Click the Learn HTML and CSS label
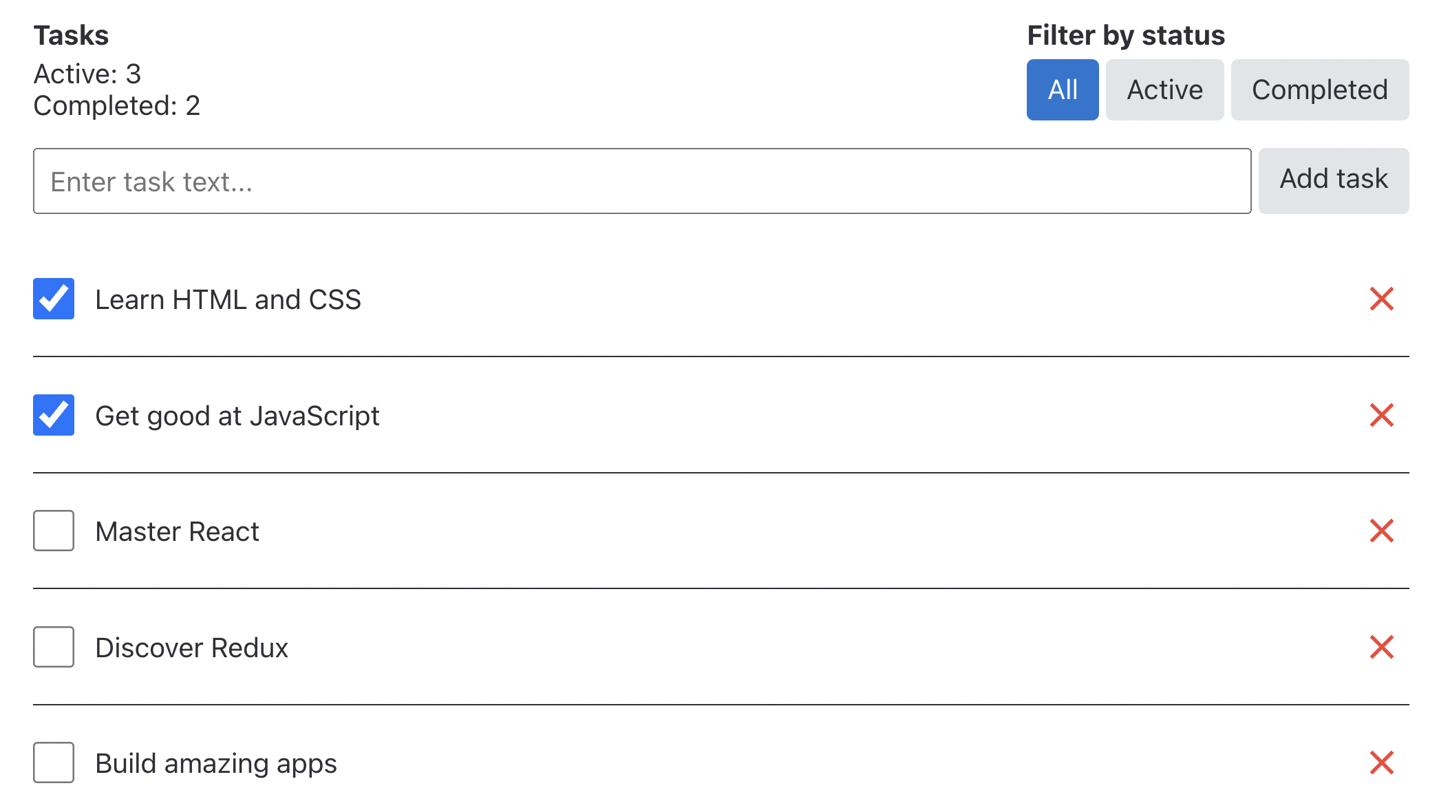 click(228, 300)
